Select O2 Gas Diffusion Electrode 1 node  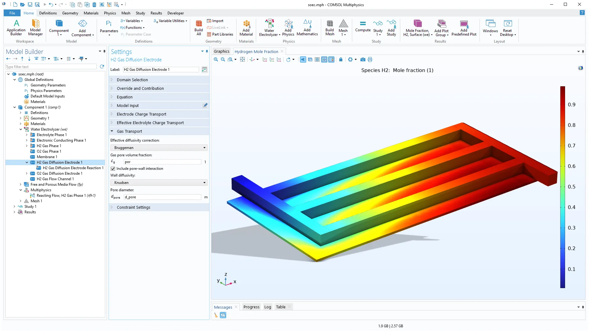point(60,173)
